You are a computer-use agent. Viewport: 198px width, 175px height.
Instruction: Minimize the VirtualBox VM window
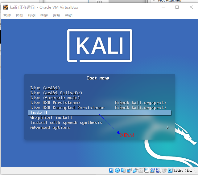click(163, 7)
